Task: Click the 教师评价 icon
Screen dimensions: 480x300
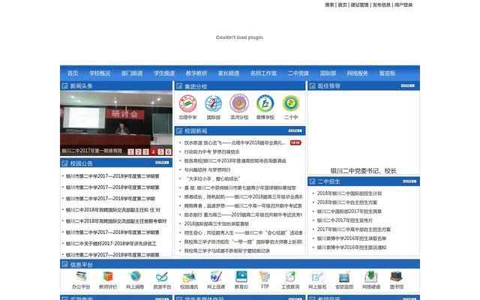Action: [108, 277]
